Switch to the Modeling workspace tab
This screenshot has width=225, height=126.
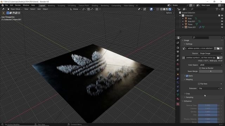[x=51, y=6]
